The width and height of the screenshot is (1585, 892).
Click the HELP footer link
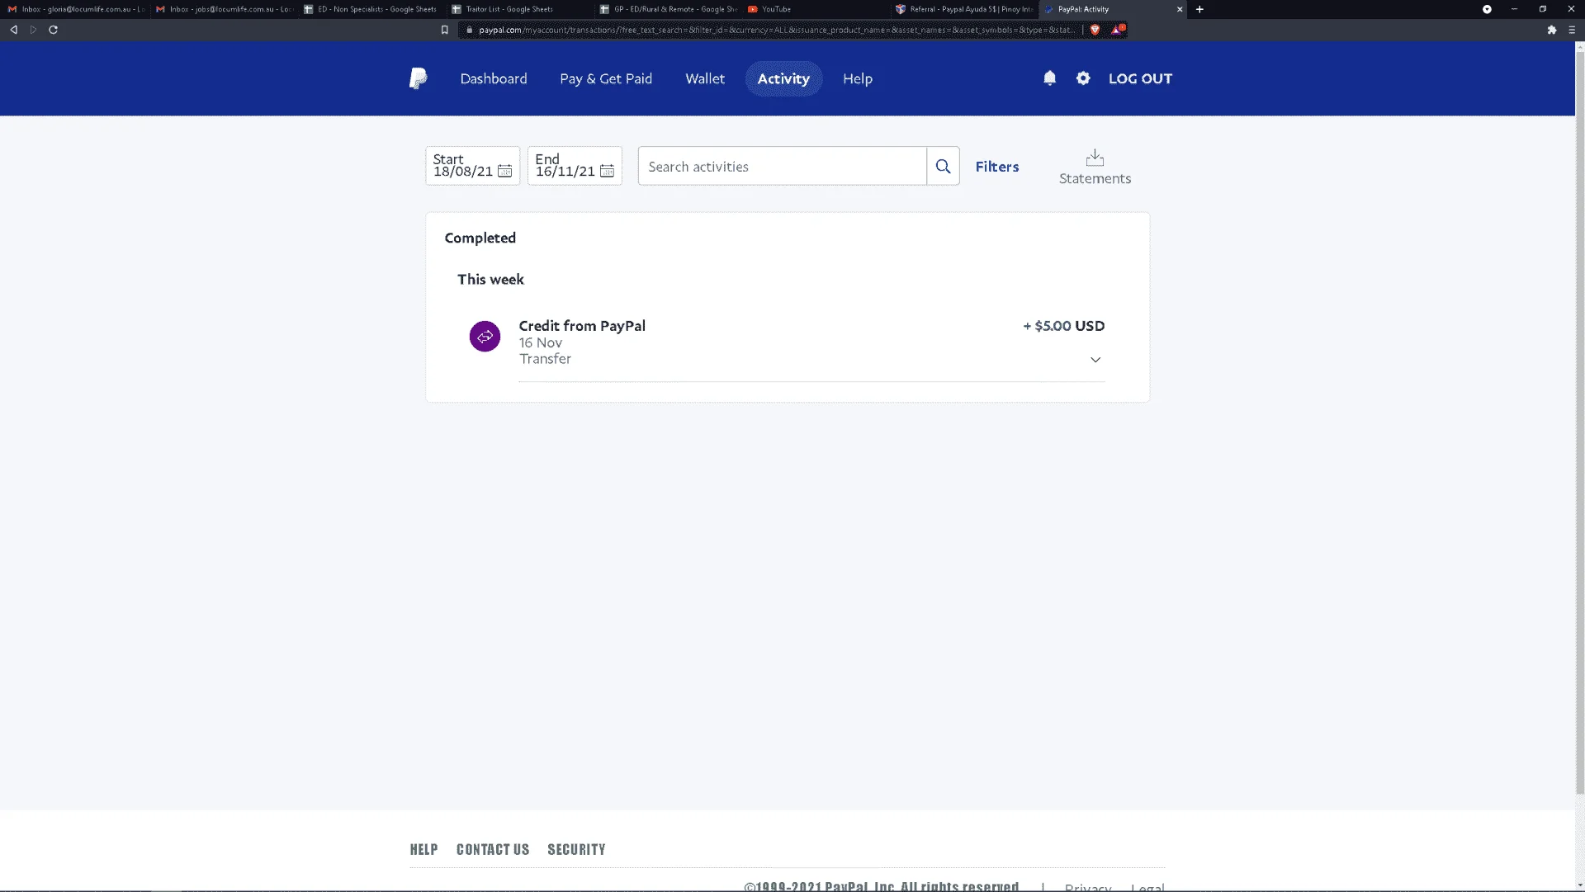point(423,849)
